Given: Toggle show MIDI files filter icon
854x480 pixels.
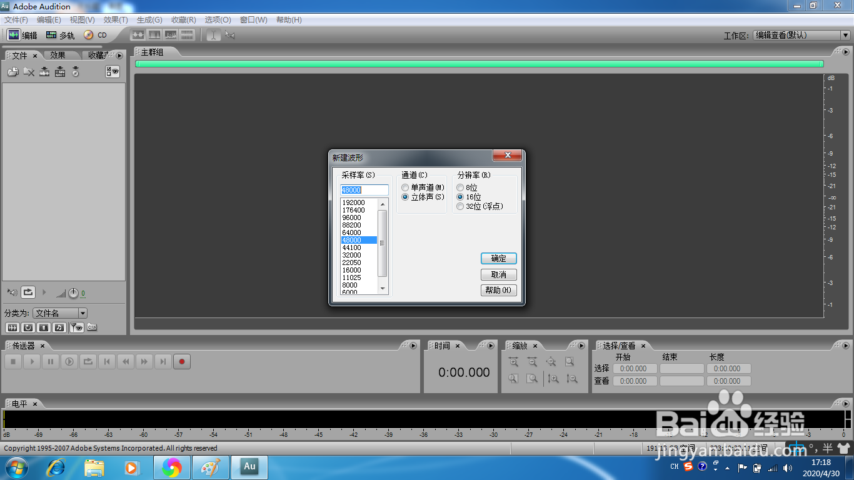Looking at the screenshot, I should click(59, 327).
